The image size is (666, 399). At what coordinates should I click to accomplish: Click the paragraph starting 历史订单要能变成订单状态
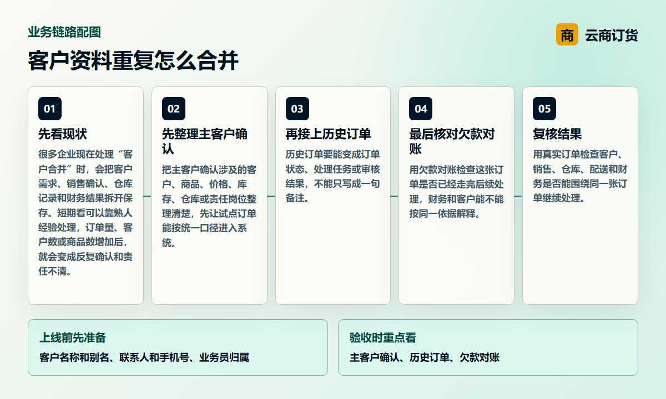tap(333, 176)
